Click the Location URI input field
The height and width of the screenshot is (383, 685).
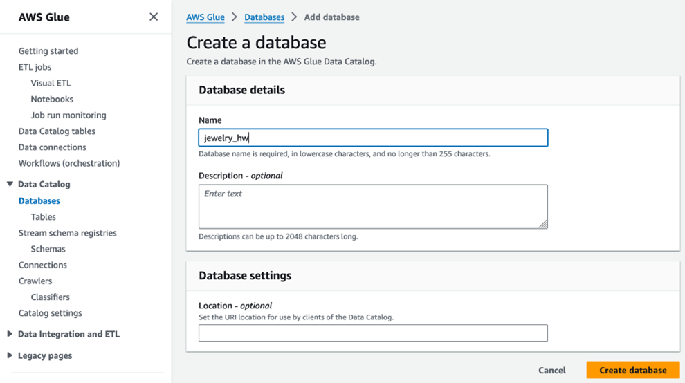(x=373, y=333)
